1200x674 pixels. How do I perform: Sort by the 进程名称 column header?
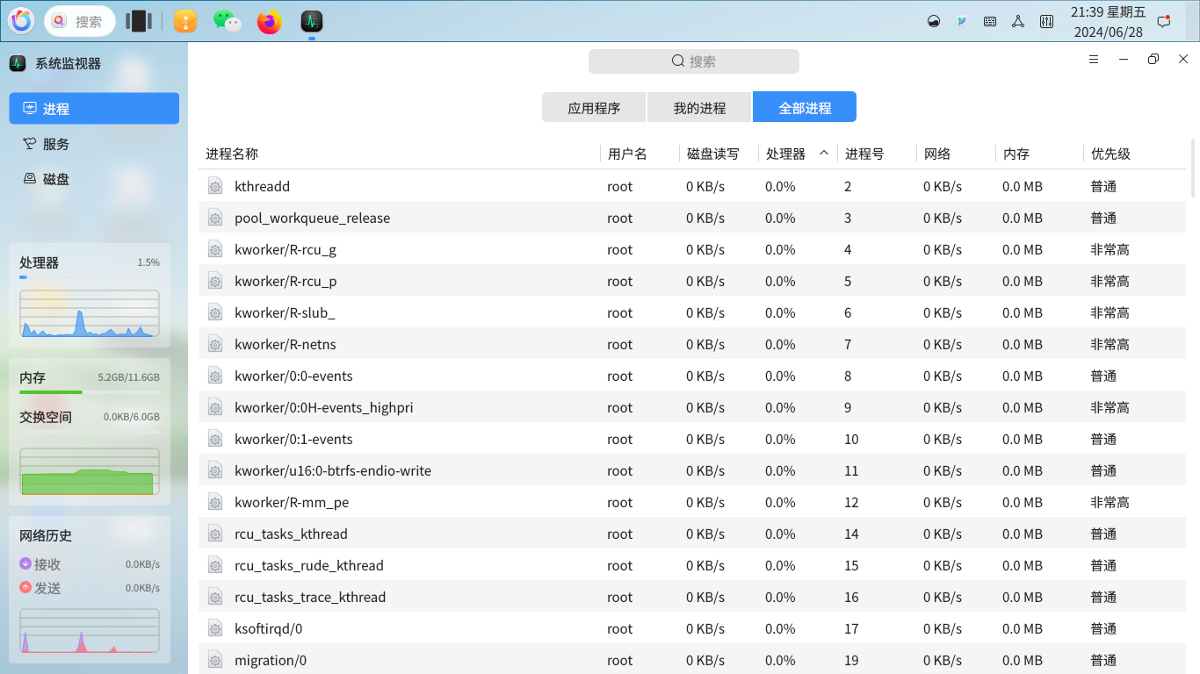point(232,154)
